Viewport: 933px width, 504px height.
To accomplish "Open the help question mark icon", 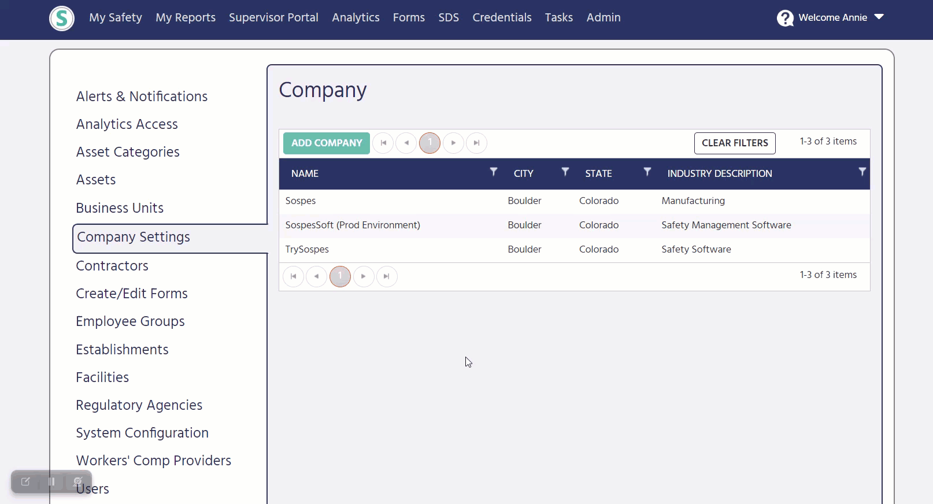I will coord(785,18).
